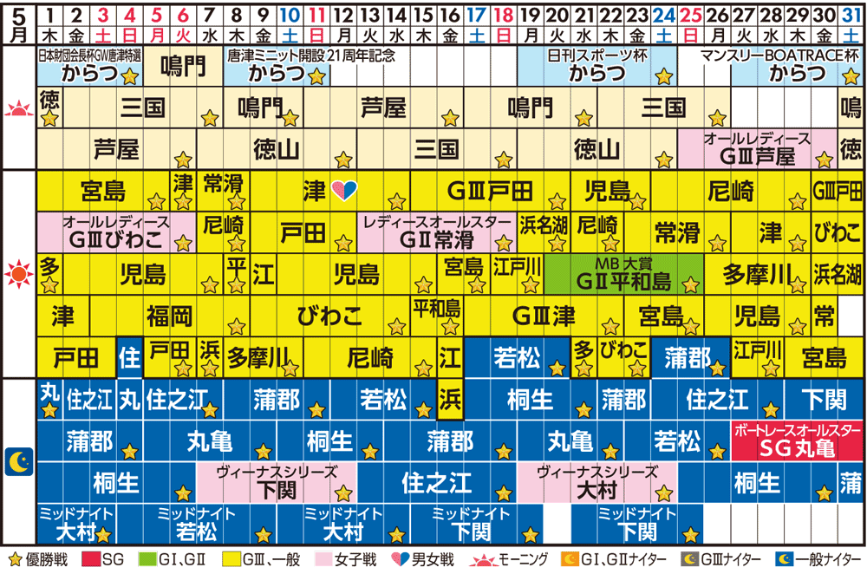The height and width of the screenshot is (574, 867).
Task: Select the GIII津 race cell
Action: (544, 316)
